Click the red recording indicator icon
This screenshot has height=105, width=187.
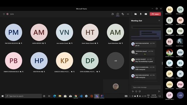(x=7, y=14)
